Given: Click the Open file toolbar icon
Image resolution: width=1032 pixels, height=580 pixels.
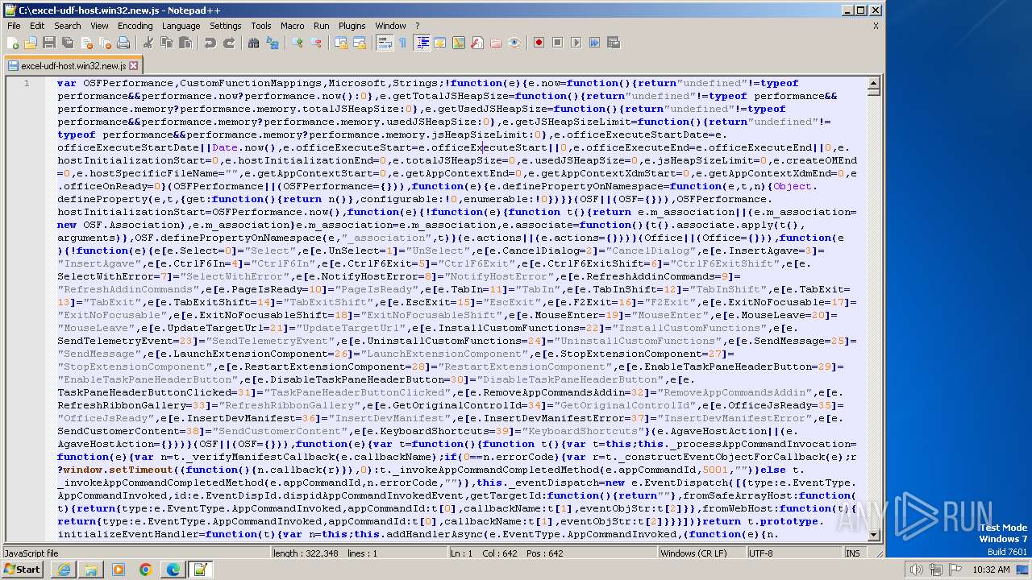Looking at the screenshot, I should coord(31,43).
